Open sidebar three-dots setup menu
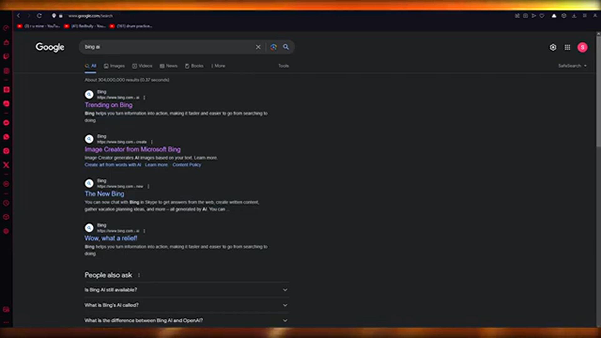 point(6,322)
